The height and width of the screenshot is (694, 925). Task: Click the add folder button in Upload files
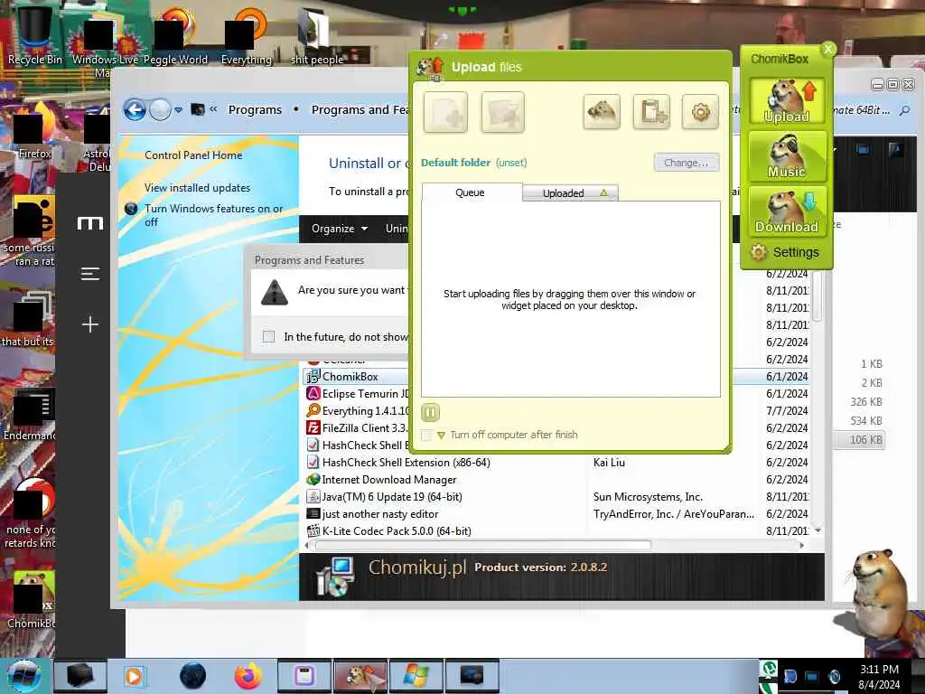[502, 112]
